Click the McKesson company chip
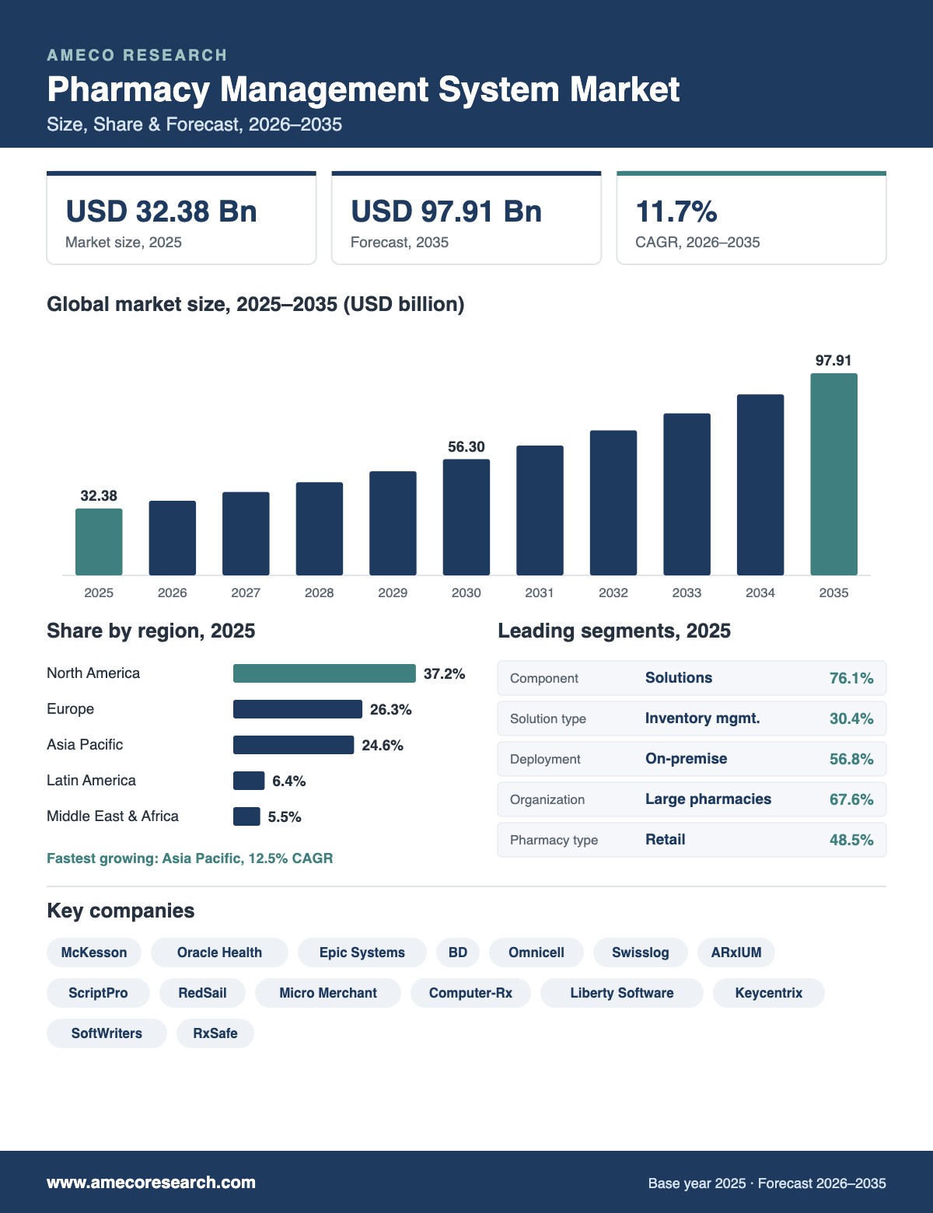The height and width of the screenshot is (1213, 933). [x=94, y=953]
